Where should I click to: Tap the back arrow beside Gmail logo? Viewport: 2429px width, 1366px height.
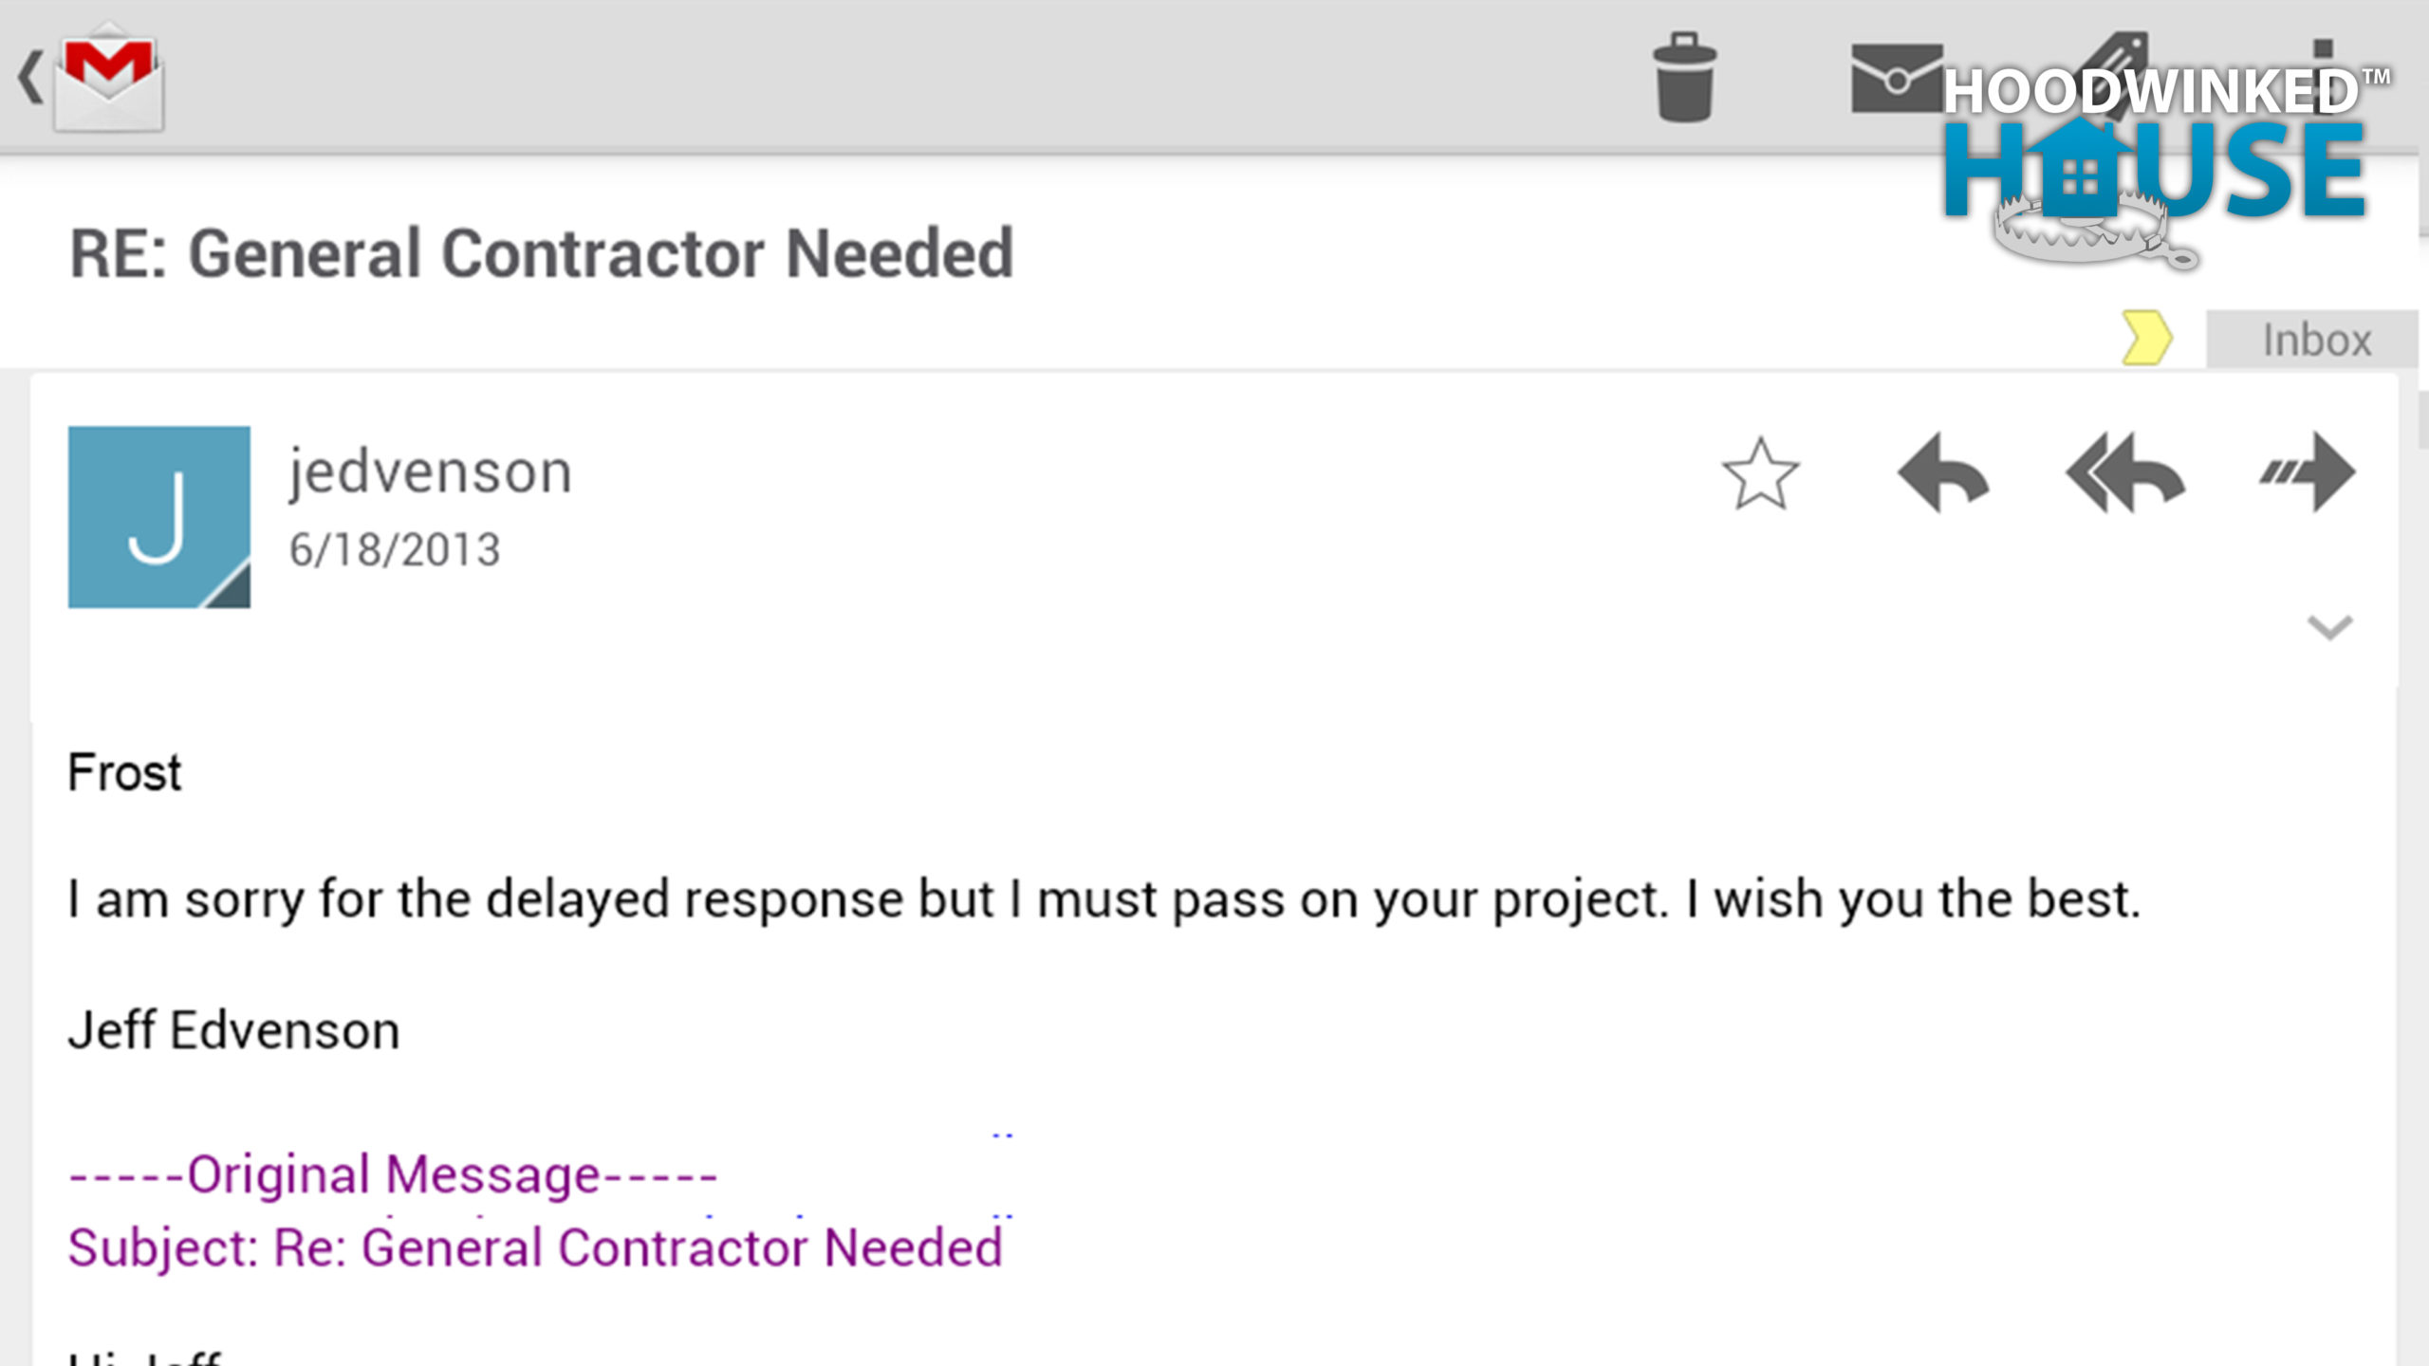(x=29, y=78)
